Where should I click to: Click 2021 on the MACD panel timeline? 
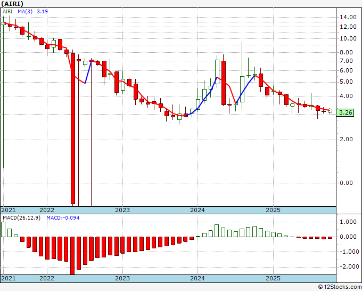pyautogui.click(x=9, y=278)
